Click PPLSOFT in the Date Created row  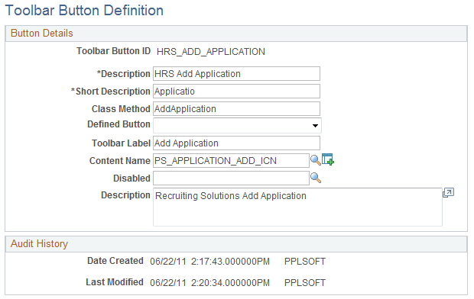pos(305,262)
